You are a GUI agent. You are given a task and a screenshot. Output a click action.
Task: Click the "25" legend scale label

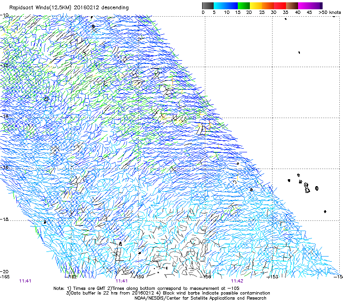pos(261,13)
